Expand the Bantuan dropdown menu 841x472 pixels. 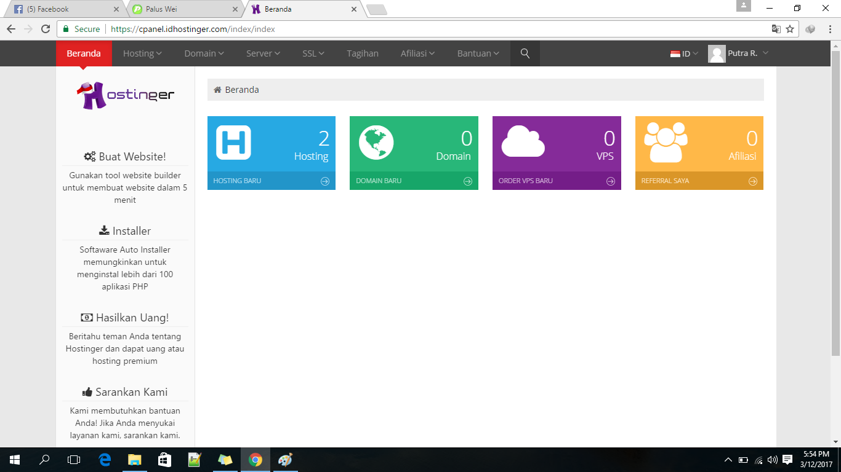coord(478,53)
